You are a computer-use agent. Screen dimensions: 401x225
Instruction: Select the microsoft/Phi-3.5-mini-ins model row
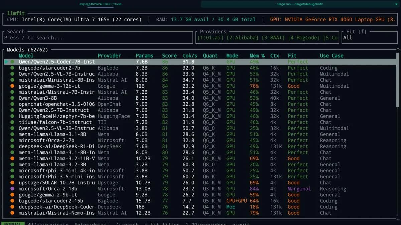point(199,177)
